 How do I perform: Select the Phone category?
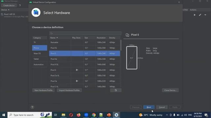[x=40, y=48]
